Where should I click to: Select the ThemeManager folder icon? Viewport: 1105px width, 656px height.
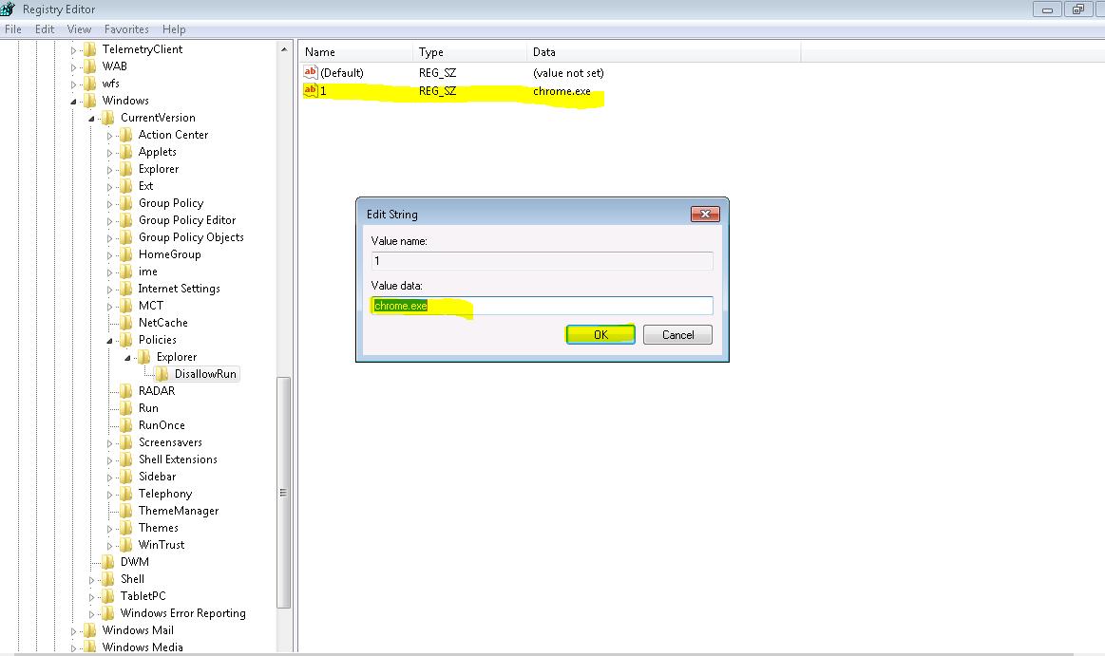click(126, 511)
